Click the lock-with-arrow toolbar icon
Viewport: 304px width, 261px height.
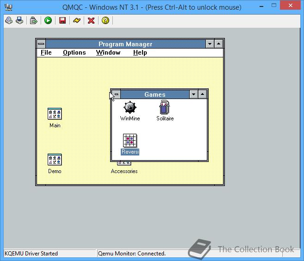tap(33, 20)
